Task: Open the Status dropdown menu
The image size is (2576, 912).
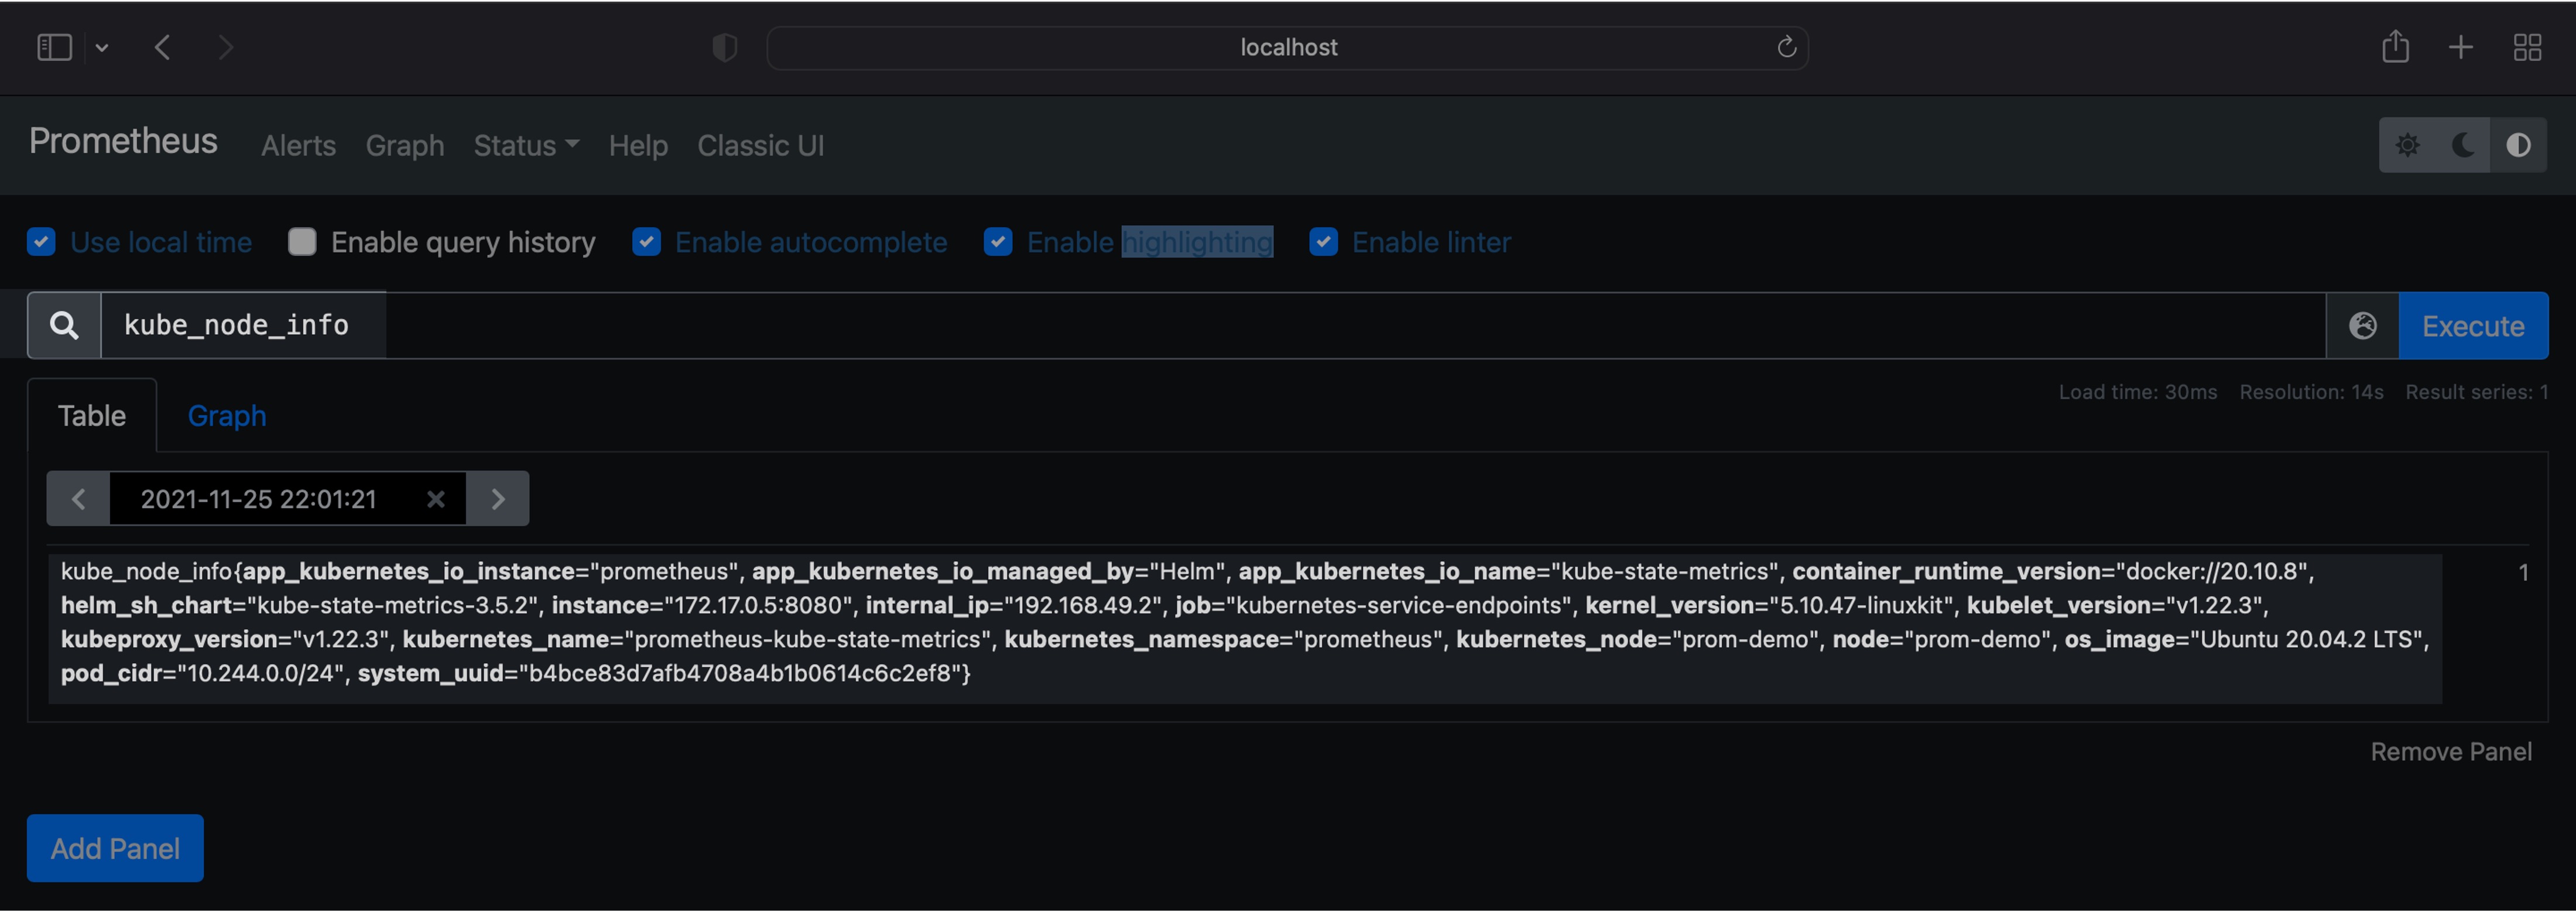Action: [x=526, y=146]
